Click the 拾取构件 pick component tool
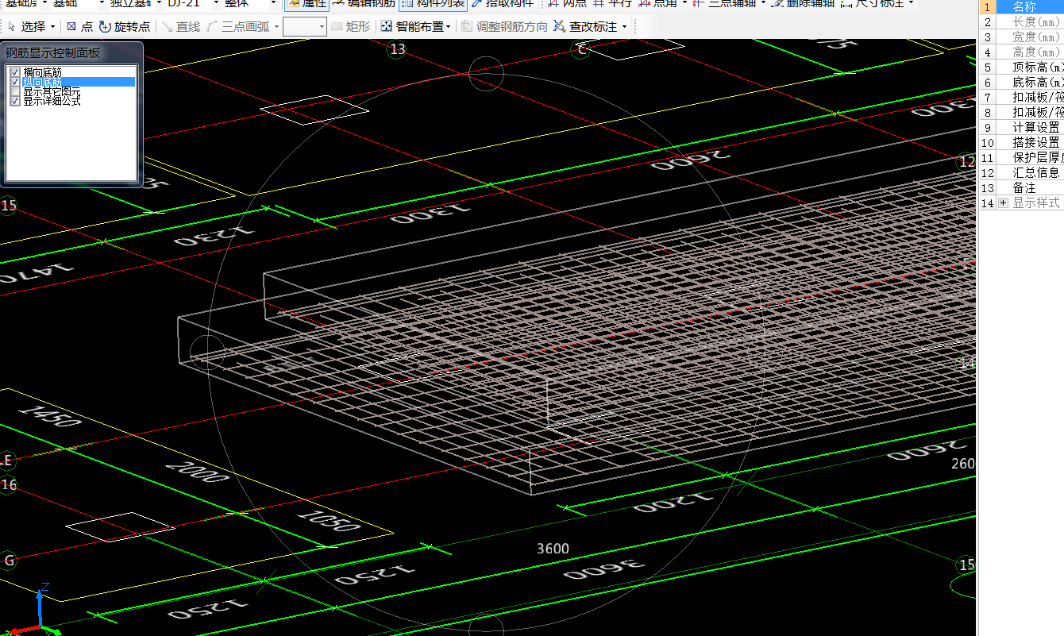This screenshot has height=636, width=1064. point(502,4)
